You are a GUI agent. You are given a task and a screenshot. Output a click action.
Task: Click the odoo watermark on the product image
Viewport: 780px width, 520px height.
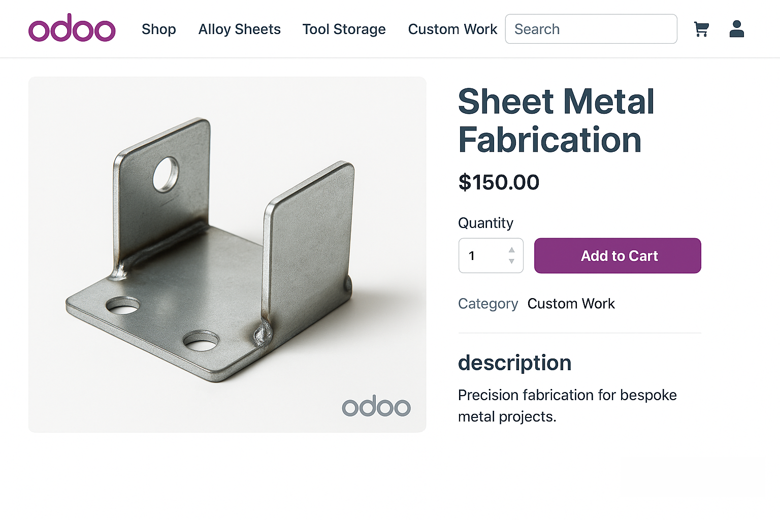pos(376,406)
